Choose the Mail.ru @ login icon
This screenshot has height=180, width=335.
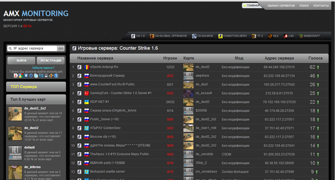click(31, 76)
